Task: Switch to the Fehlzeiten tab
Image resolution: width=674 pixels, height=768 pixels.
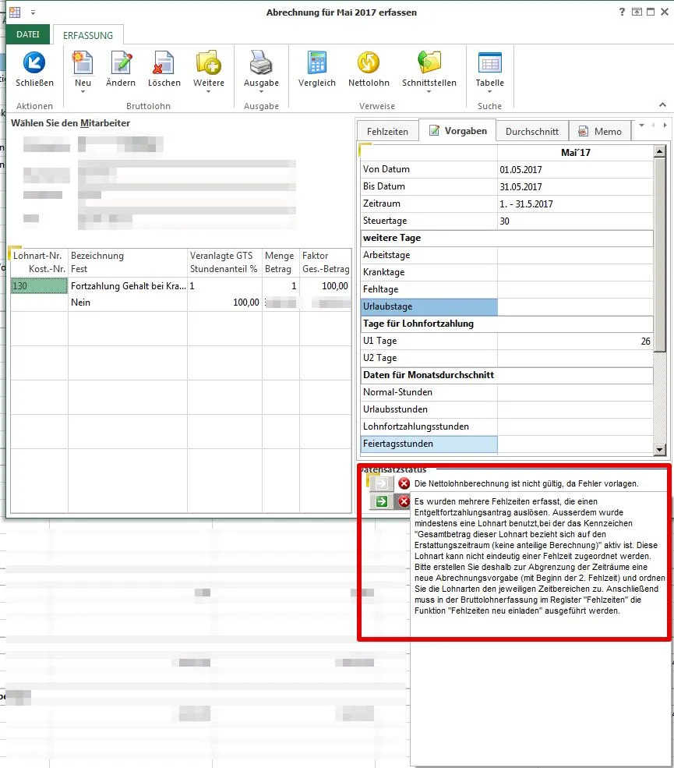Action: click(x=387, y=132)
